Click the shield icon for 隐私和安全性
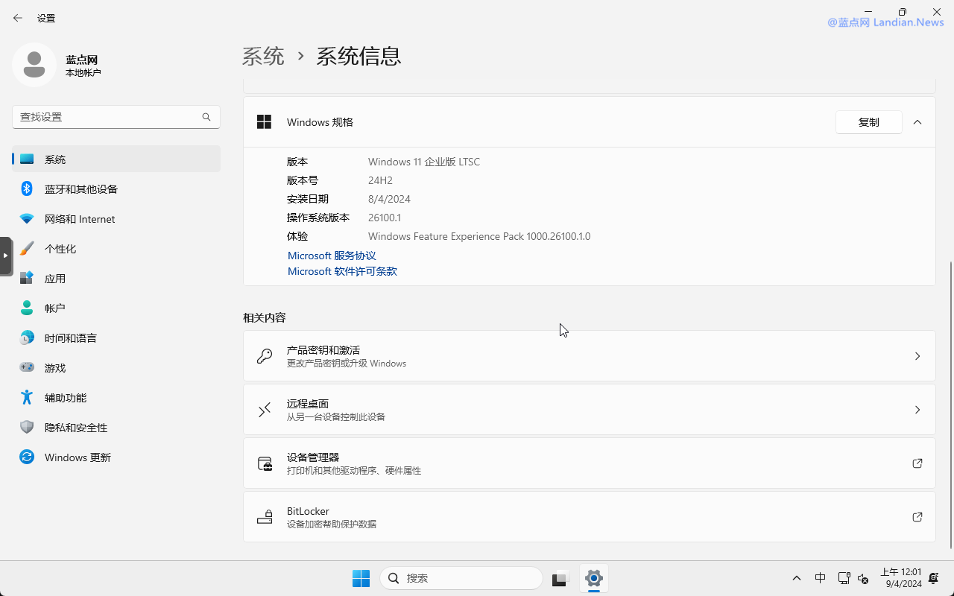954x596 pixels. [27, 428]
